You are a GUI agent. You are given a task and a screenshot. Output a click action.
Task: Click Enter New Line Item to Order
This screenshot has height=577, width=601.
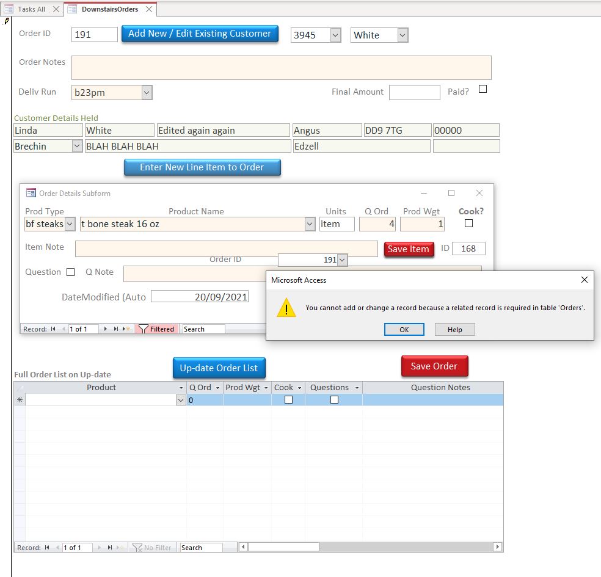202,167
